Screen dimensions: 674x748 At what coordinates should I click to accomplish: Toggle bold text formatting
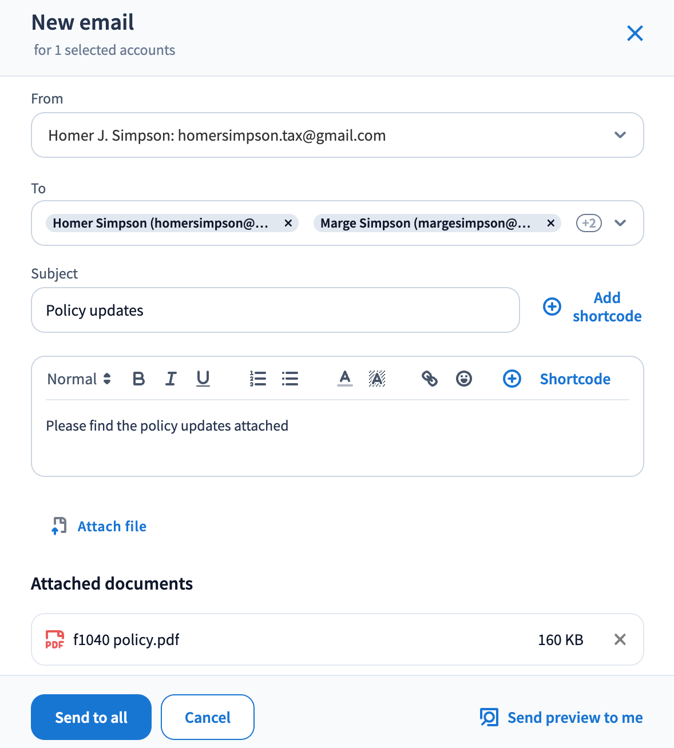click(138, 379)
